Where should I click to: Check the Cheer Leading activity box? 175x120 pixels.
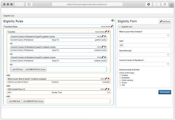tap(120, 80)
